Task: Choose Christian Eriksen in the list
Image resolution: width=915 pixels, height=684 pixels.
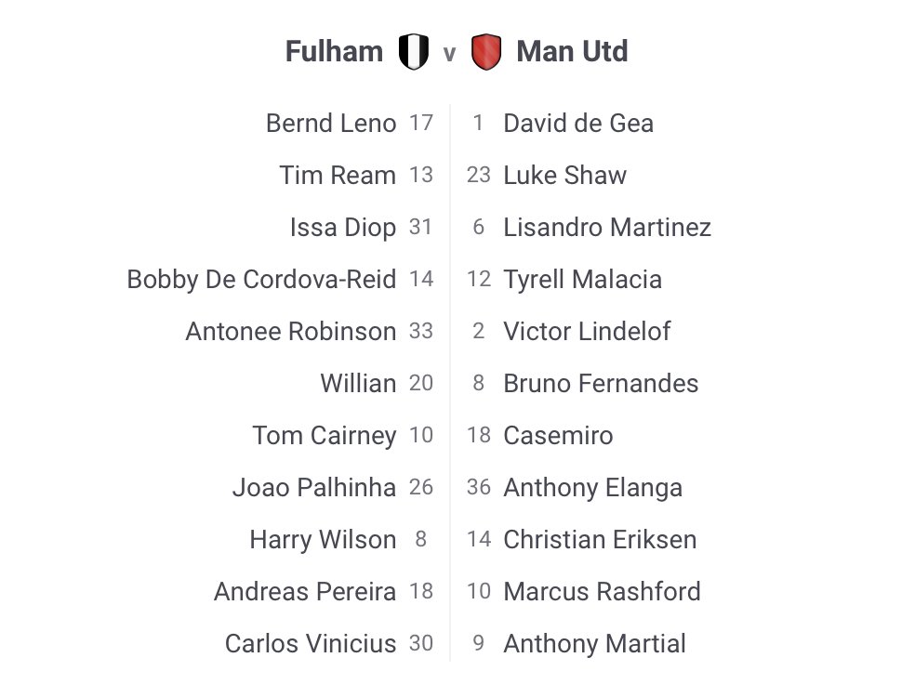Action: (599, 540)
